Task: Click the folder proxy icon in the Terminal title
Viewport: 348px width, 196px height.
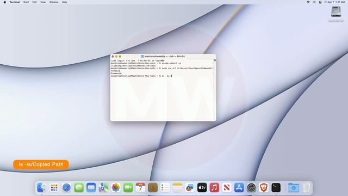Action: click(x=142, y=57)
